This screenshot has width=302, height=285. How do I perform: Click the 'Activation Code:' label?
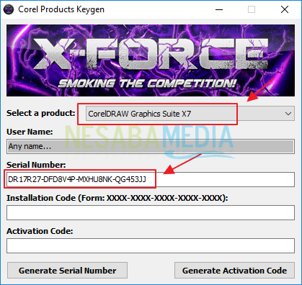coord(40,231)
